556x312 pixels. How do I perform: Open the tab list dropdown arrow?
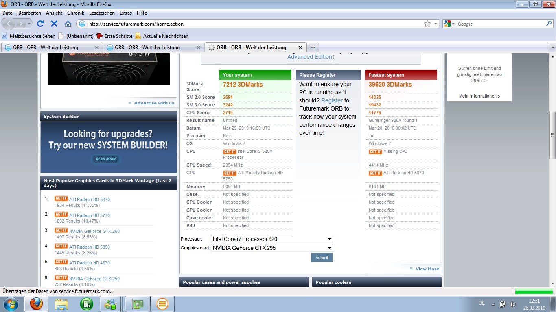[x=552, y=48]
